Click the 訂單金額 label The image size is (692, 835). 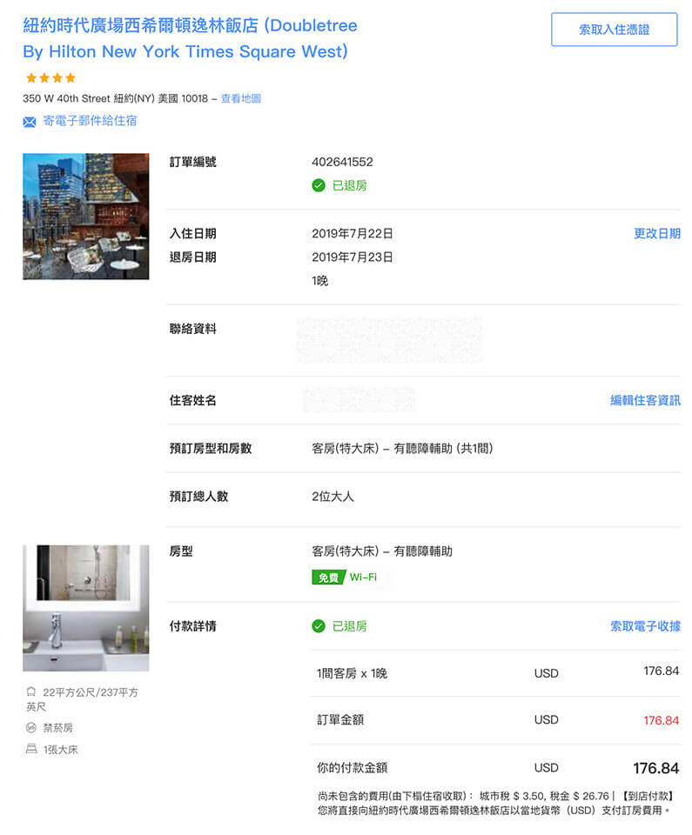click(340, 720)
